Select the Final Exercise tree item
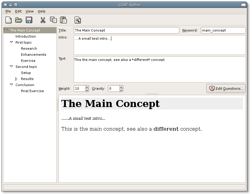 [32, 91]
